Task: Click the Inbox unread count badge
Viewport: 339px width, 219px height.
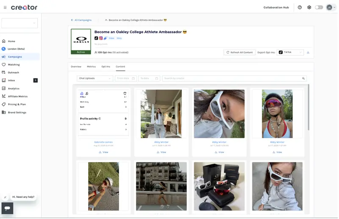Action: click(x=36, y=80)
